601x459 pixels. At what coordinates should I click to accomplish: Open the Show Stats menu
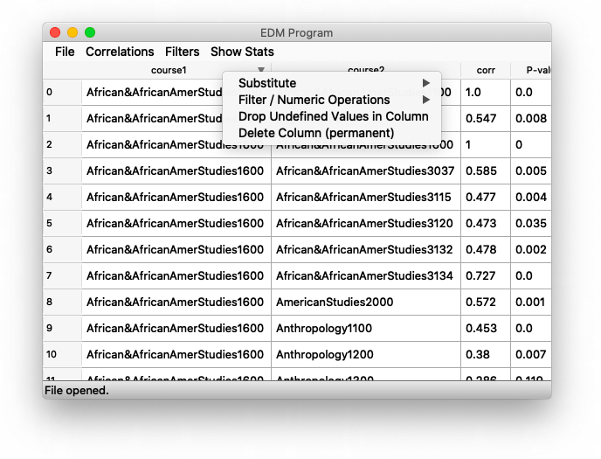242,52
